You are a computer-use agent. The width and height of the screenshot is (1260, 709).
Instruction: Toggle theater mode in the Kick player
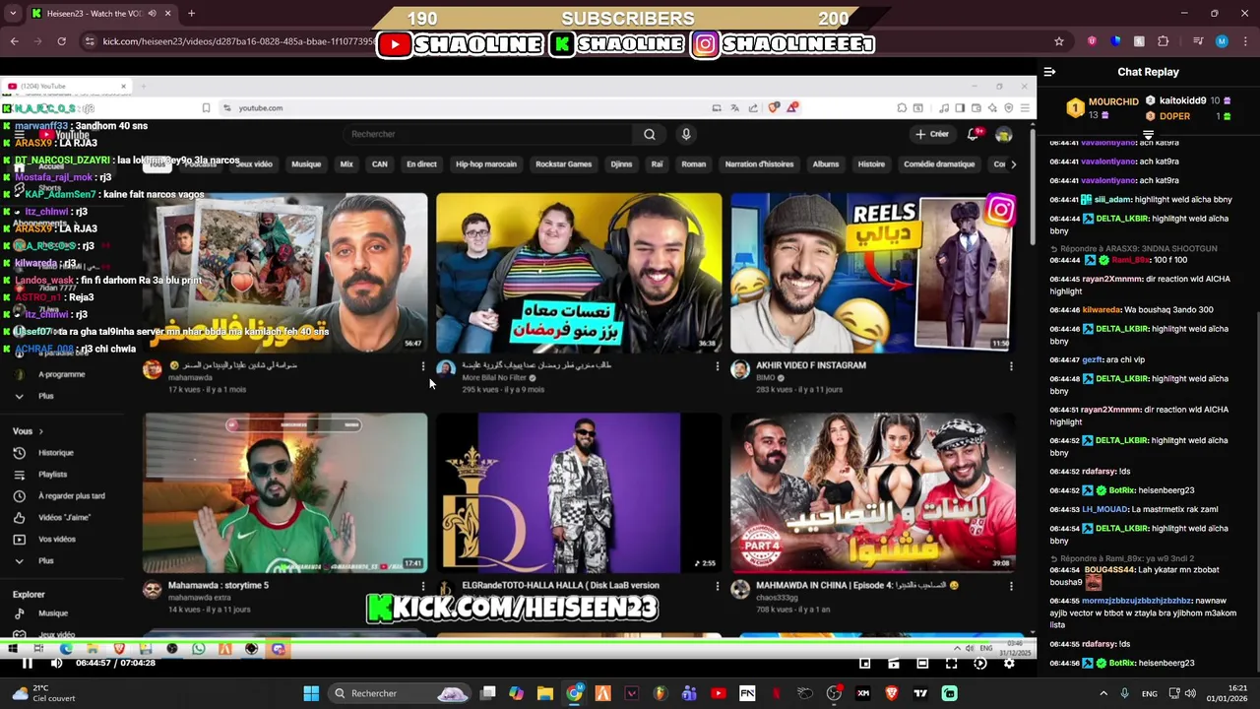pyautogui.click(x=922, y=663)
